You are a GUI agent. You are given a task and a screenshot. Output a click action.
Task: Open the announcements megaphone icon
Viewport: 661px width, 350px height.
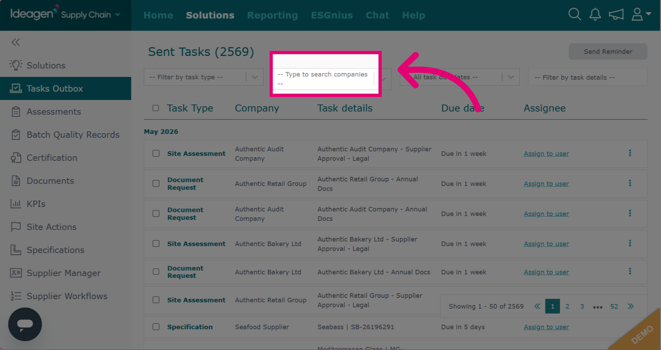coord(616,14)
